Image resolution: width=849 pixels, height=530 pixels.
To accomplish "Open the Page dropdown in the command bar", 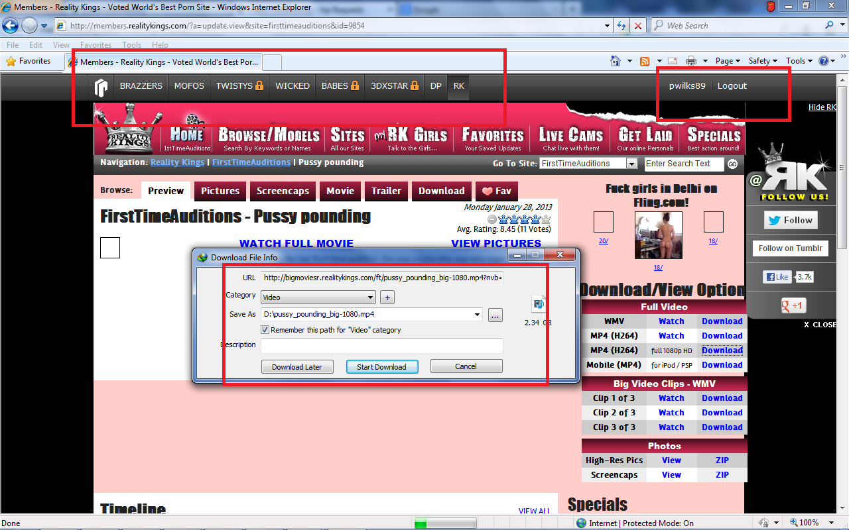I will coord(728,61).
